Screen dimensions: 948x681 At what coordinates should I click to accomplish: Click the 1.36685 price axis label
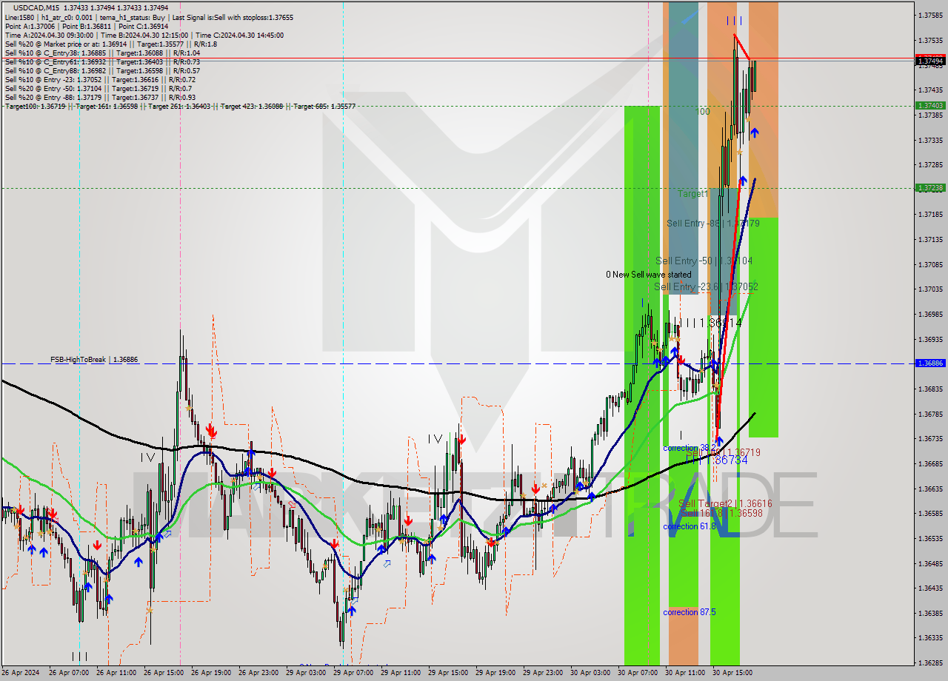[x=930, y=463]
